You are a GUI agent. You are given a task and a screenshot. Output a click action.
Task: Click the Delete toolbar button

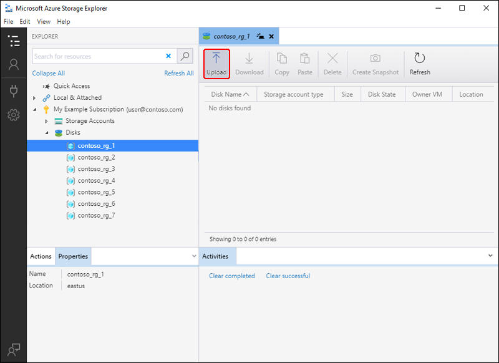(332, 64)
